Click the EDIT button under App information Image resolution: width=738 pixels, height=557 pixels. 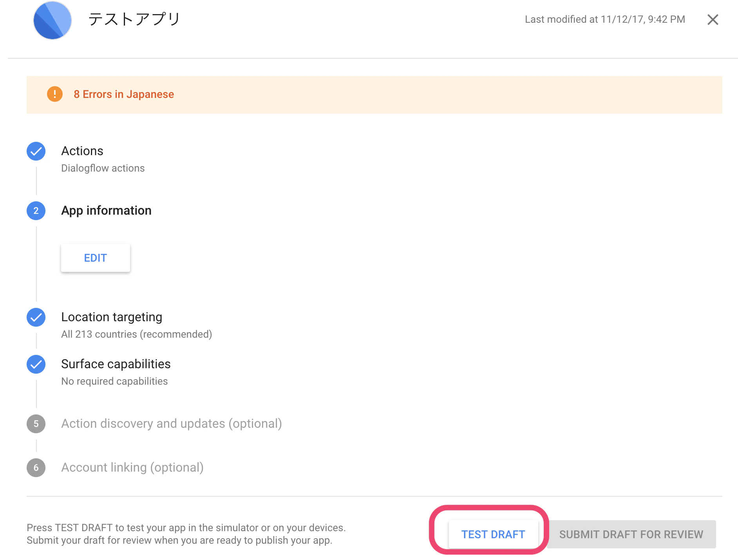96,258
